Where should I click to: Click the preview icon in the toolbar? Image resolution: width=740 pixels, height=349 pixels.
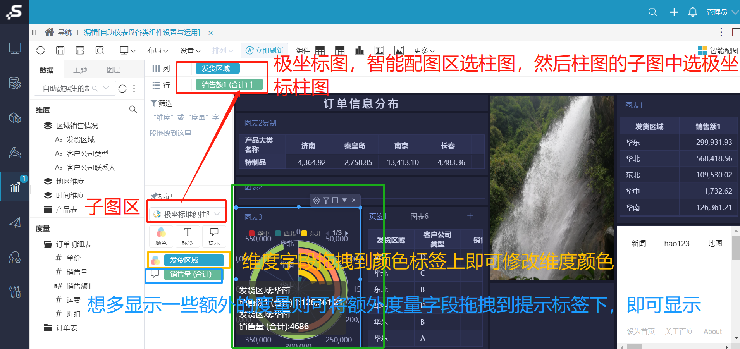100,50
